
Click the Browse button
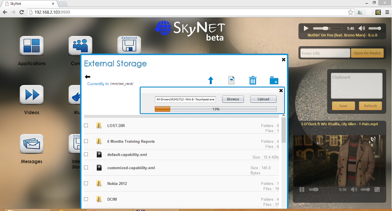click(x=233, y=99)
